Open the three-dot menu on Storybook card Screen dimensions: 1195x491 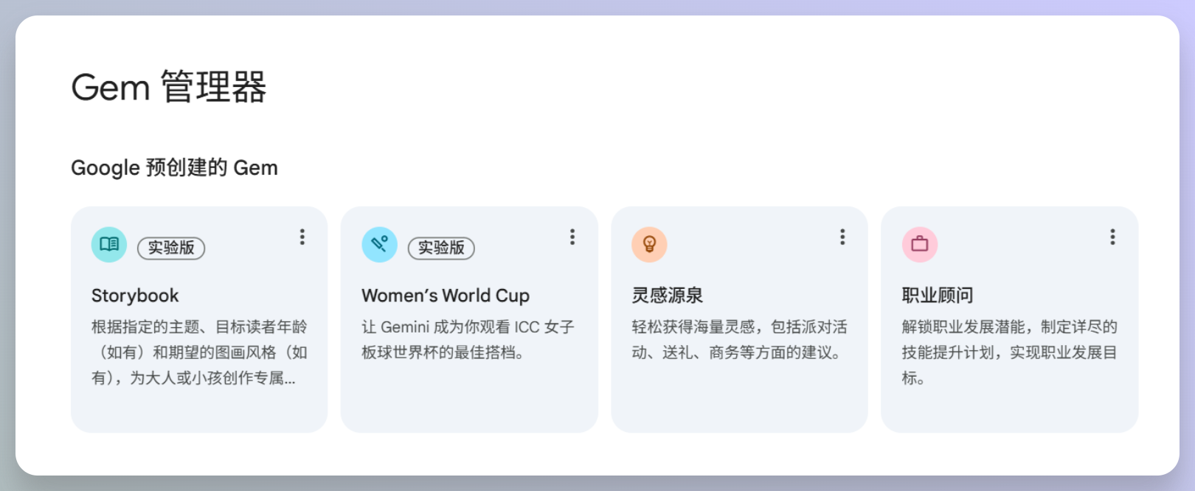[302, 237]
